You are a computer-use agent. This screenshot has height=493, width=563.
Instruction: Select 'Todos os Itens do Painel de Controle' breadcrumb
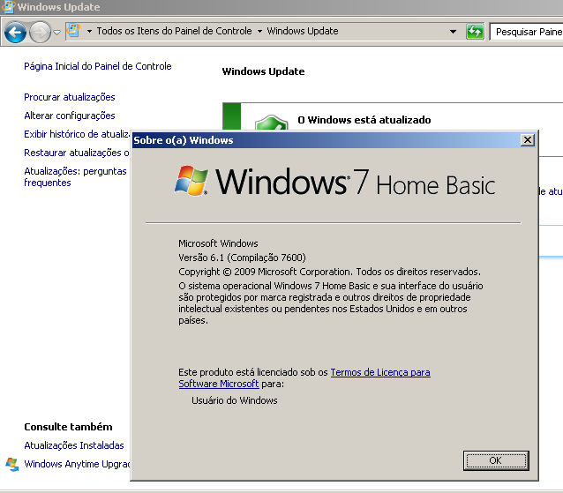(x=174, y=31)
